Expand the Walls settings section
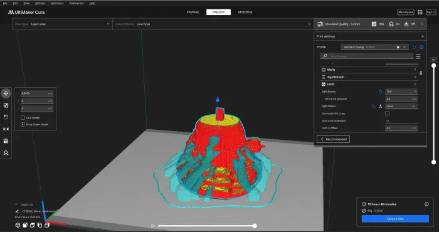439x232 pixels. [x=369, y=70]
